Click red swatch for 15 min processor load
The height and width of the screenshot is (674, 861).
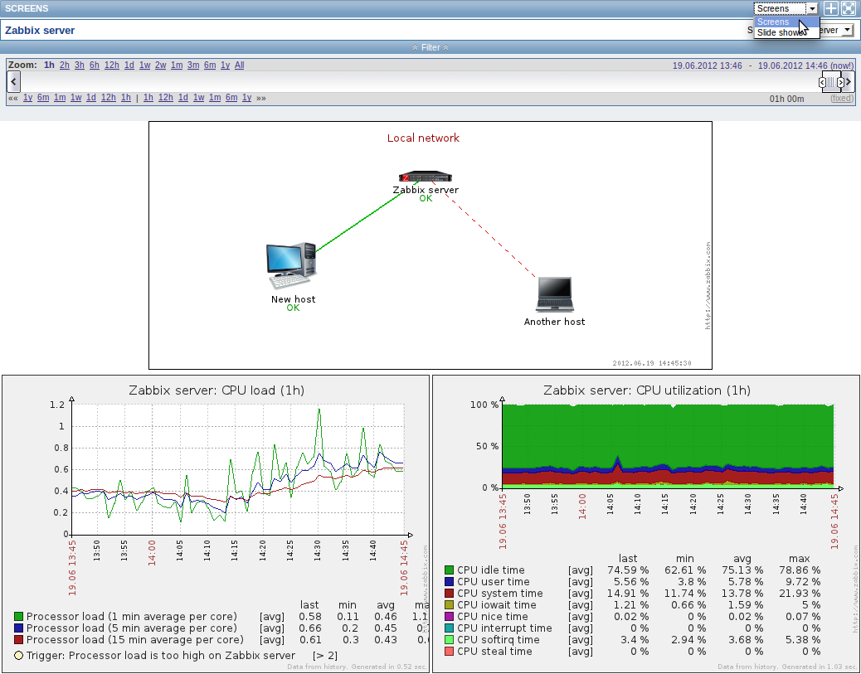[19, 639]
